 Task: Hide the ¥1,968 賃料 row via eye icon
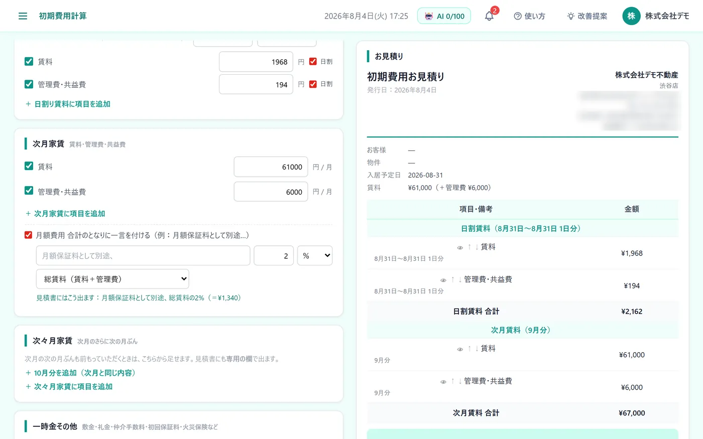[460, 247]
